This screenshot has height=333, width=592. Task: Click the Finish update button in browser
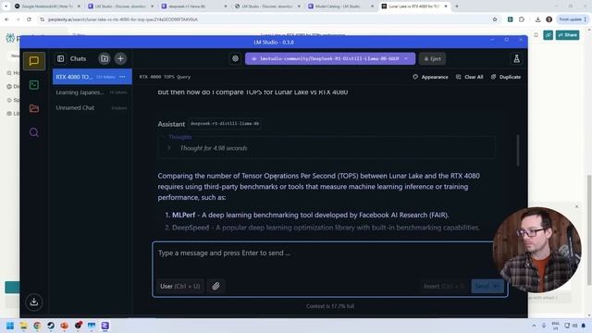573,19
